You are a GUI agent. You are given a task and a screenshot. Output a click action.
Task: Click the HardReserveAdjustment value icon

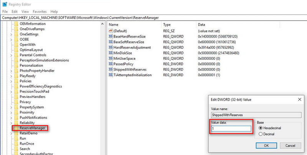(x=111, y=47)
